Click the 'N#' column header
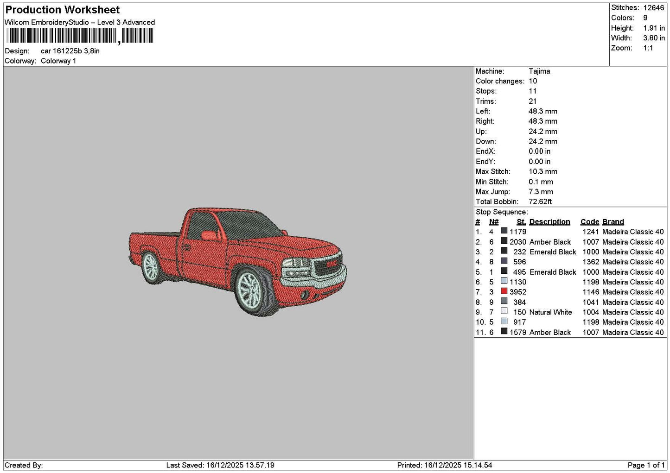The image size is (670, 473). point(494,222)
